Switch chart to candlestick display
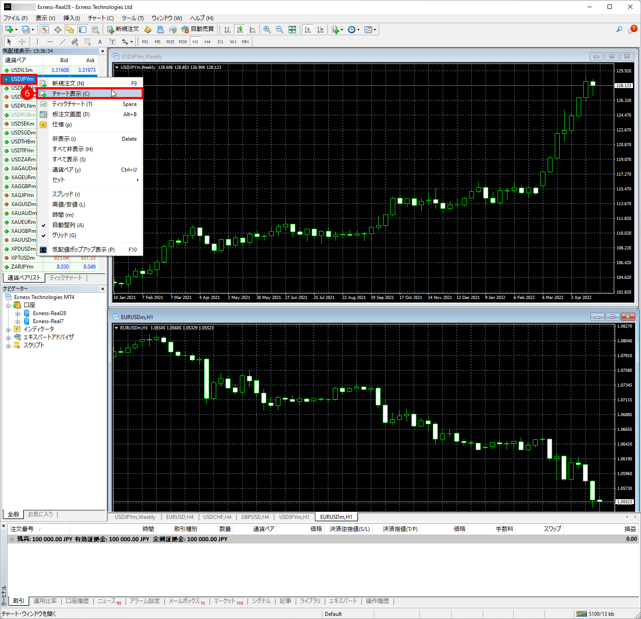This screenshot has width=641, height=619. [240, 29]
